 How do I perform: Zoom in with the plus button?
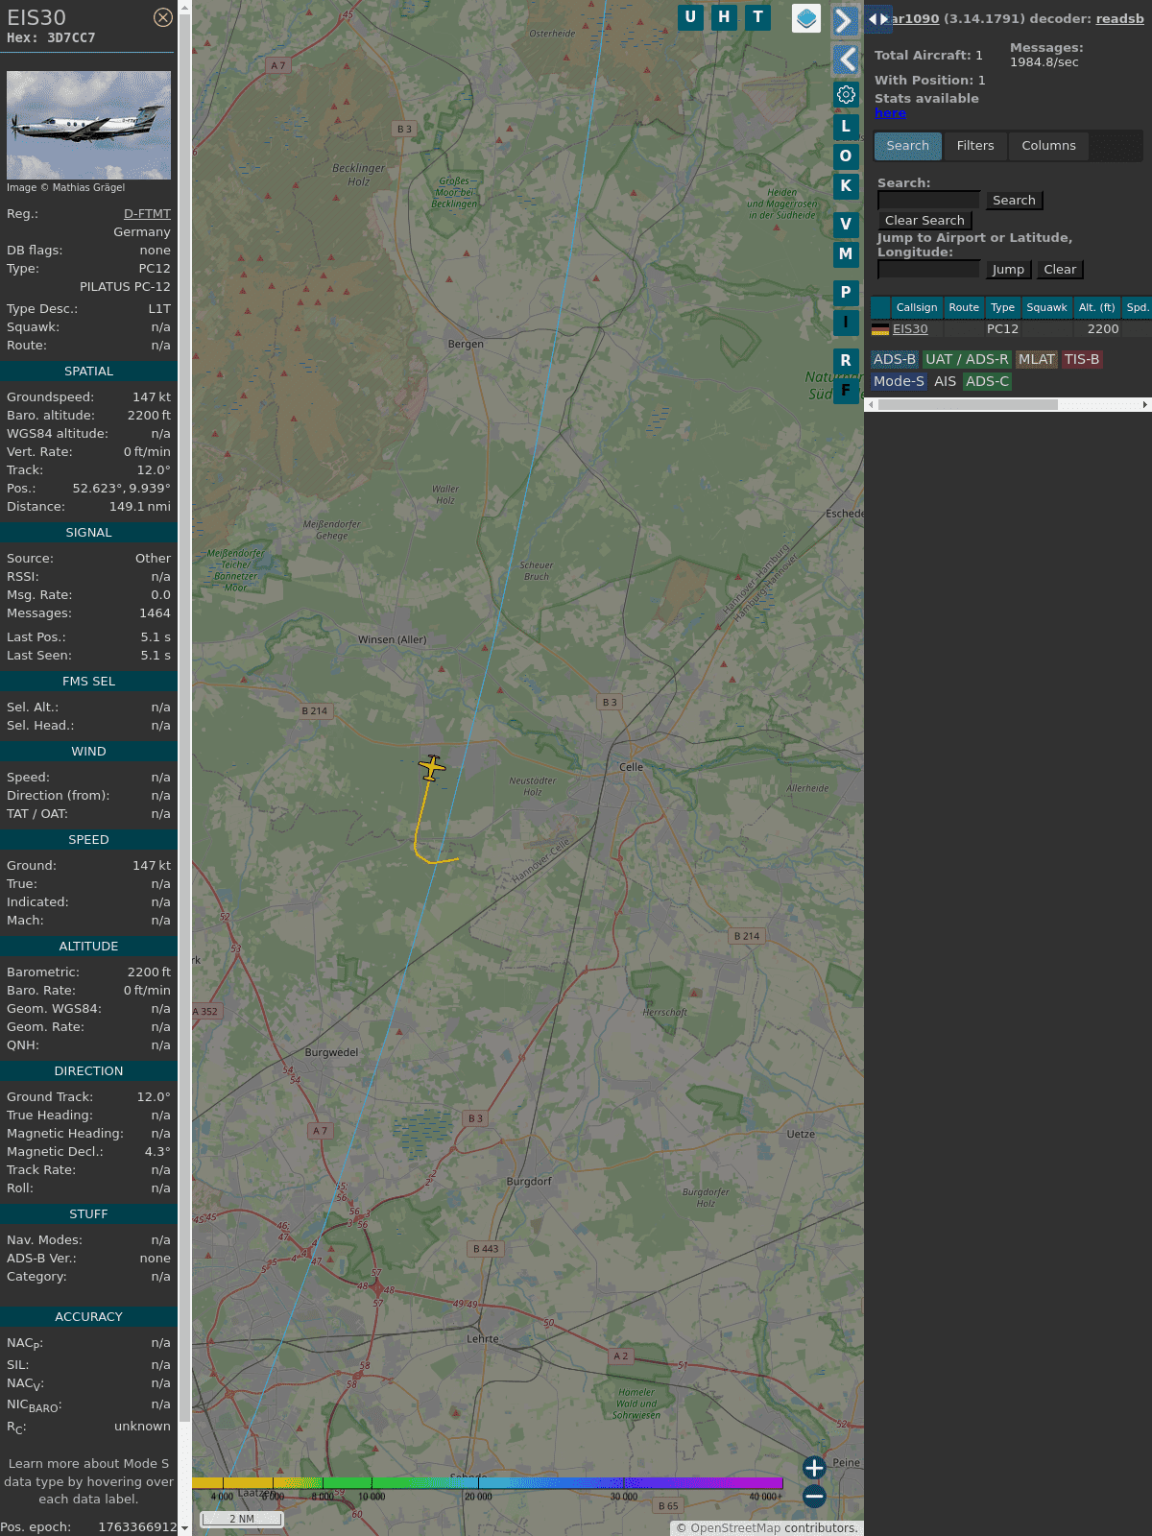click(814, 1468)
